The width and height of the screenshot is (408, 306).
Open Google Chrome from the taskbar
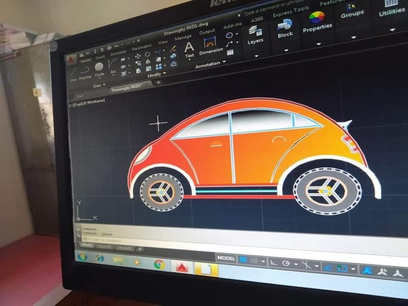click(159, 264)
